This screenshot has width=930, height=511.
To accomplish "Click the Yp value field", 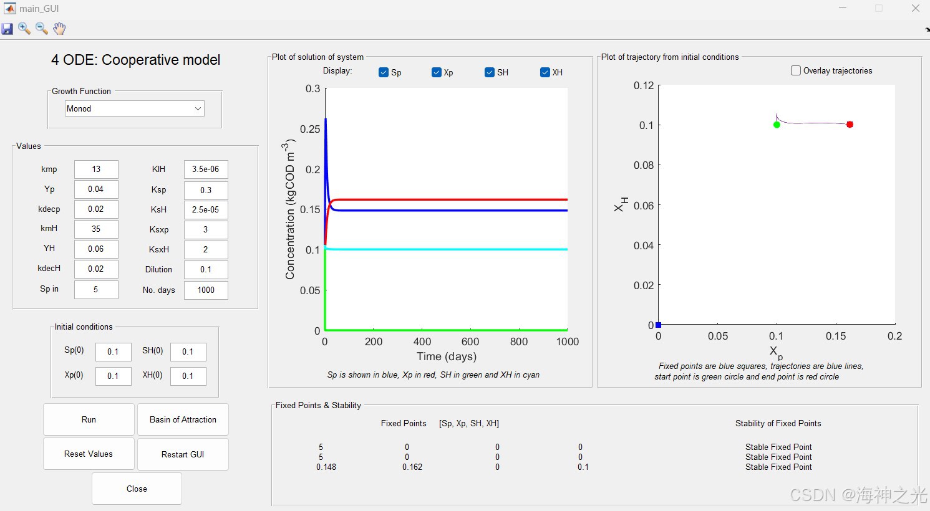I will tap(96, 189).
